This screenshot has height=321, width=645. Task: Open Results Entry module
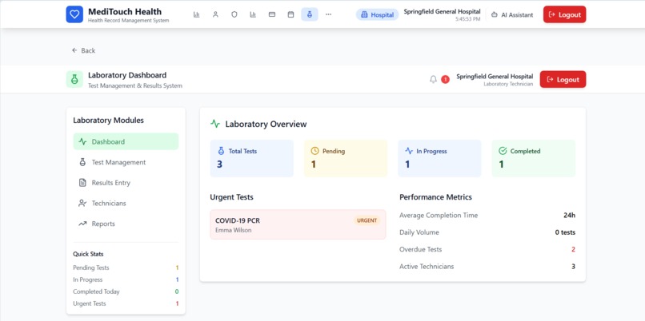(126, 183)
